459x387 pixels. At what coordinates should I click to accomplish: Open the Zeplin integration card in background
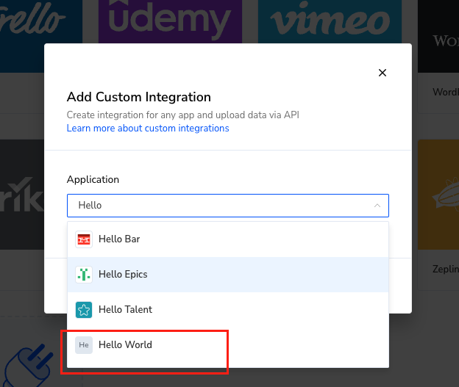(438, 215)
